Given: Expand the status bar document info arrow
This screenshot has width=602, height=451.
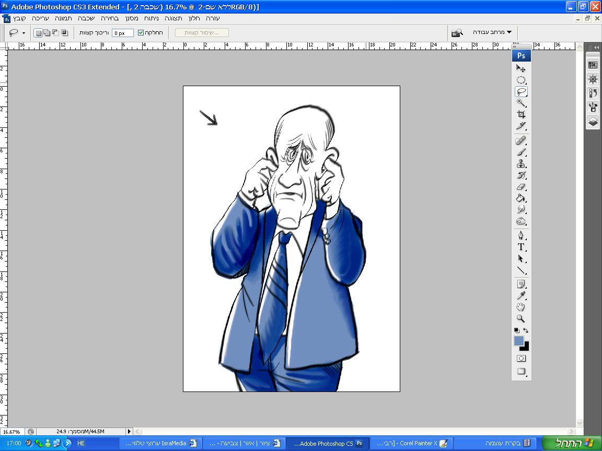Looking at the screenshot, I should click(x=130, y=432).
